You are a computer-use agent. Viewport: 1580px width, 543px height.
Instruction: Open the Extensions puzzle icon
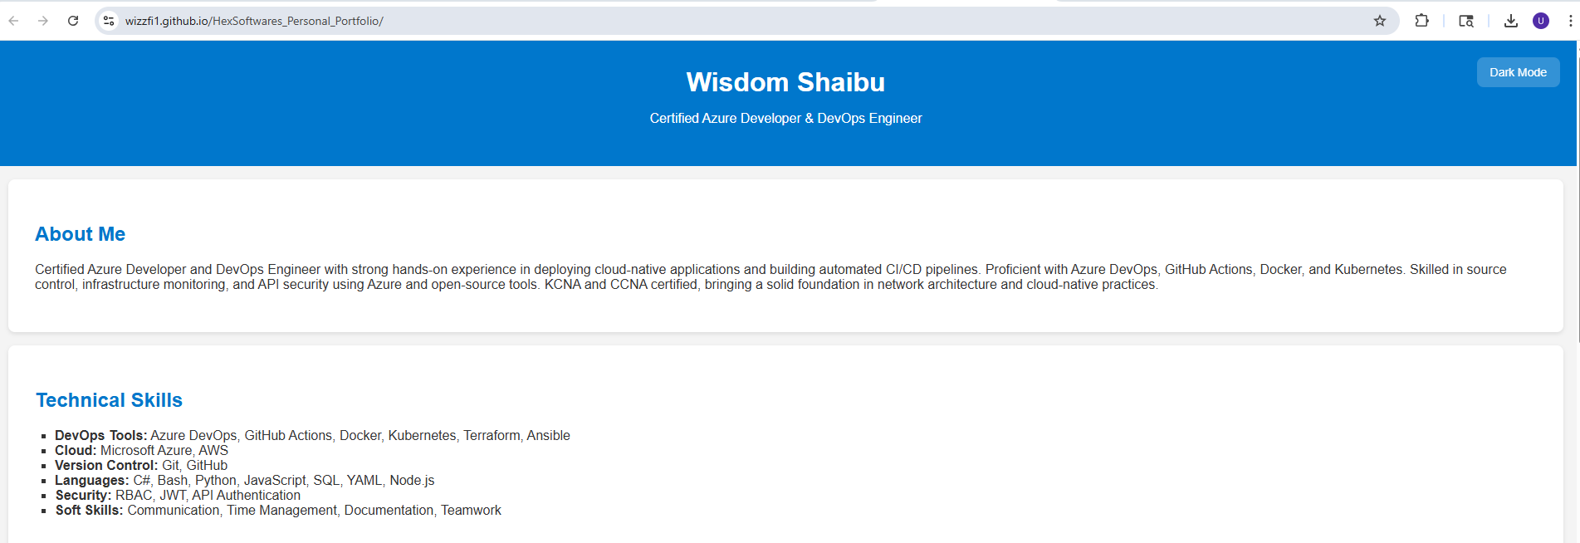pyautogui.click(x=1422, y=21)
